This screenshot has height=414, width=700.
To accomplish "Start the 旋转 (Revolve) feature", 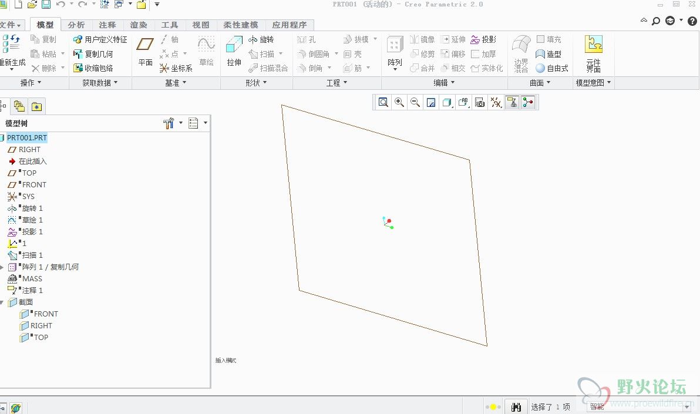I will (261, 39).
